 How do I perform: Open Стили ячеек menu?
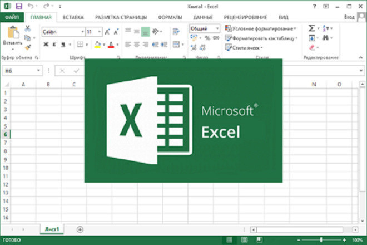click(244, 47)
